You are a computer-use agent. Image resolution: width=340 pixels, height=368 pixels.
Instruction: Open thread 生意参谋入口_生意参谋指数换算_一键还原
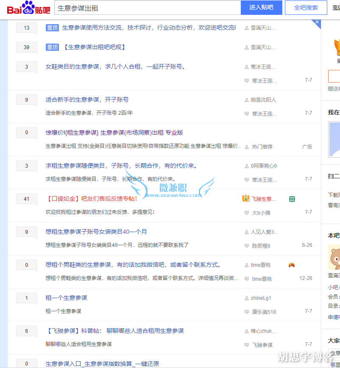click(102, 364)
